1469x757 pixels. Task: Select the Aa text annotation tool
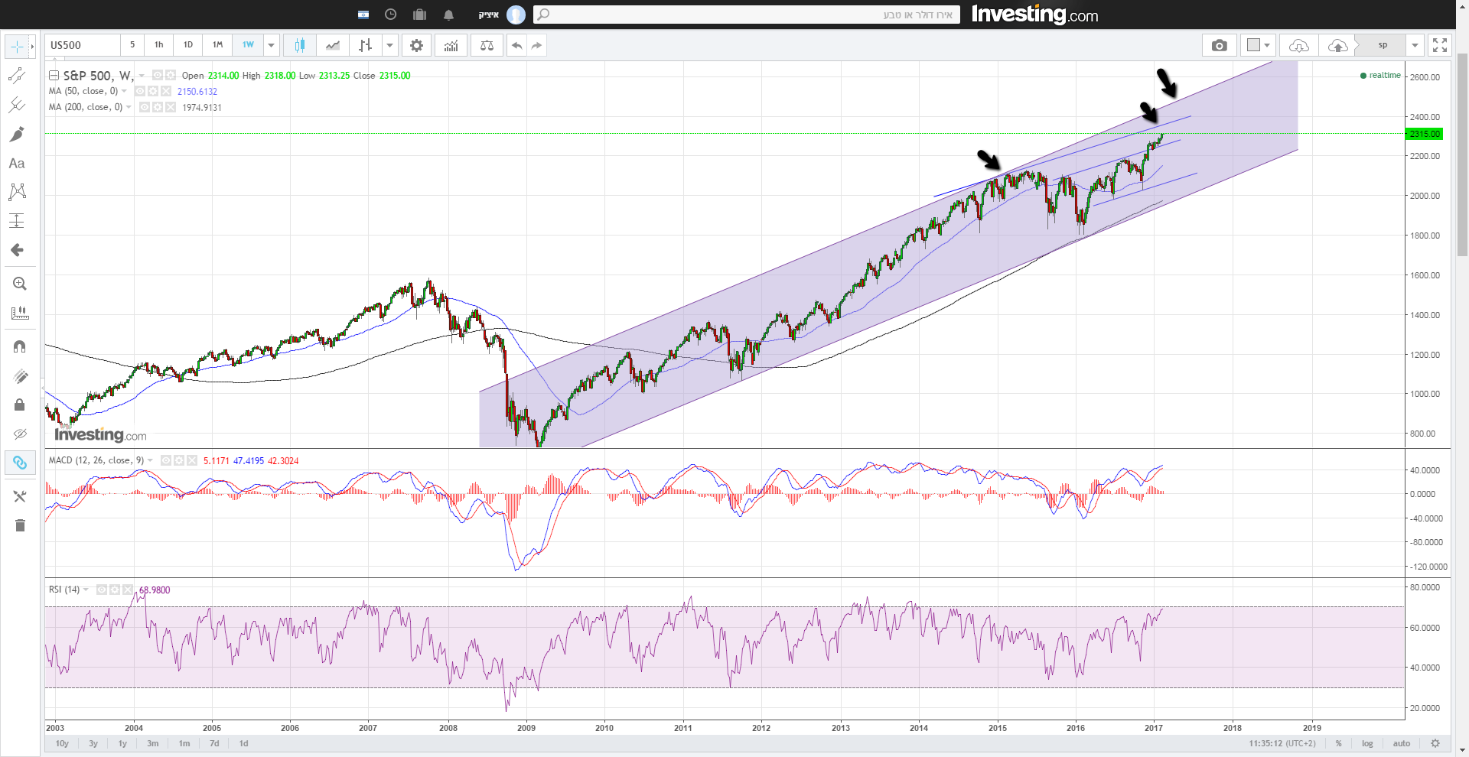tap(16, 163)
